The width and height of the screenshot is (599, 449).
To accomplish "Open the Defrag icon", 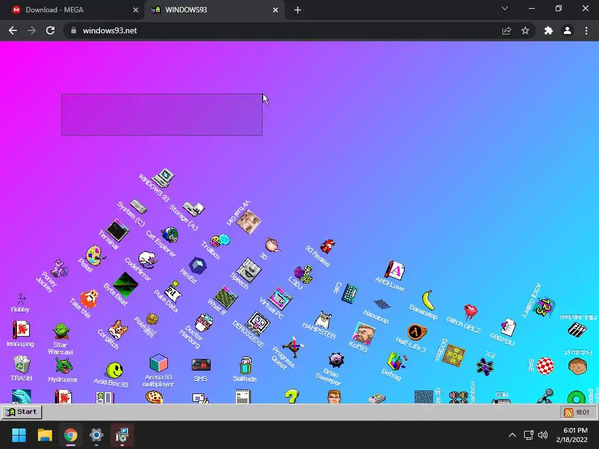I will [x=397, y=361].
